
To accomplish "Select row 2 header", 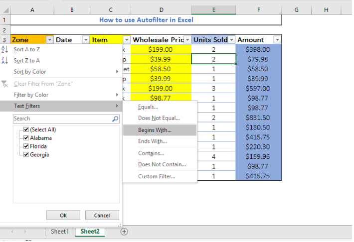I will (4, 30).
